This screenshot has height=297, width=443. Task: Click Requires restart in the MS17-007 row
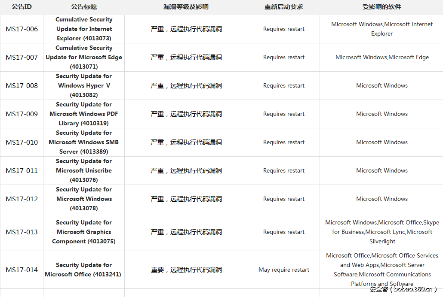[284, 57]
